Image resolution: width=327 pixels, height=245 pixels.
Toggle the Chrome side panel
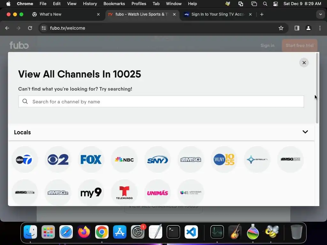tap(297, 28)
